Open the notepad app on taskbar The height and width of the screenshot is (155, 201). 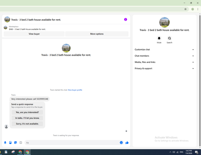(x=6, y=152)
